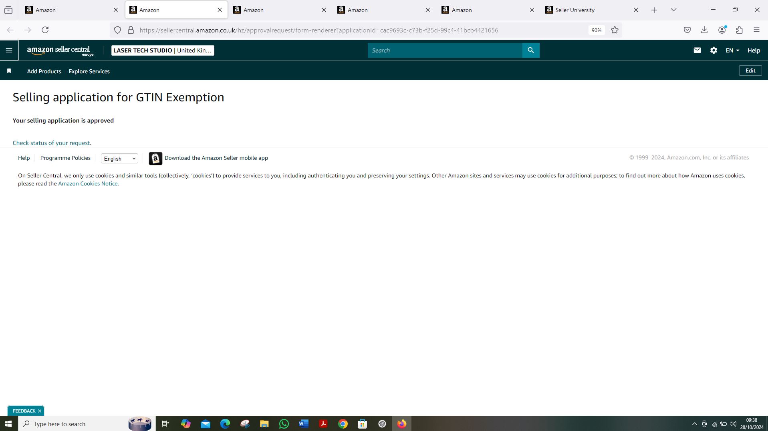Click the Windows taskbar search box
768x431 pixels.
pos(86,424)
